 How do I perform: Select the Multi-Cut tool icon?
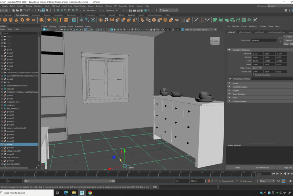click(x=196, y=20)
